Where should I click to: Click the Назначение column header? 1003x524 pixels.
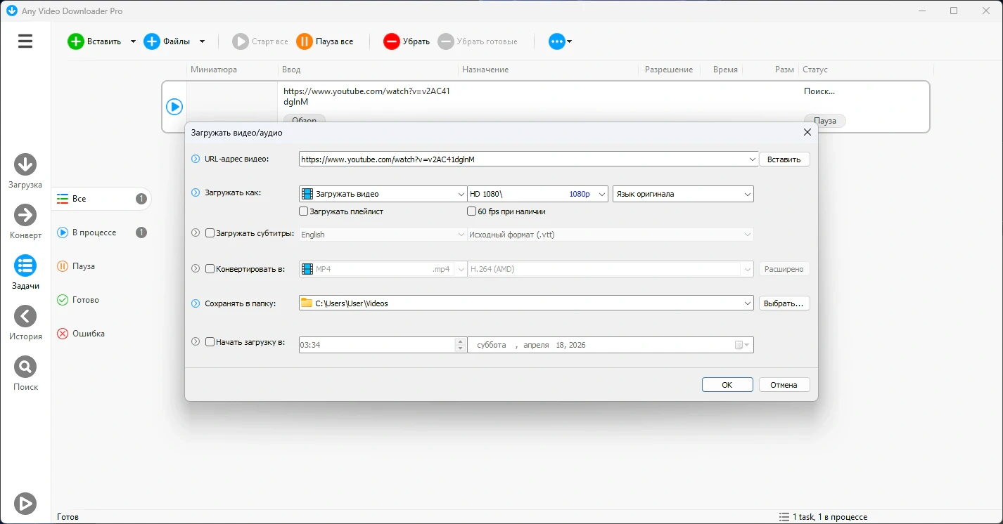(x=549, y=70)
